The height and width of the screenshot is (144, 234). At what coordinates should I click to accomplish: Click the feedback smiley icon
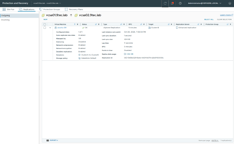tap(230, 3)
